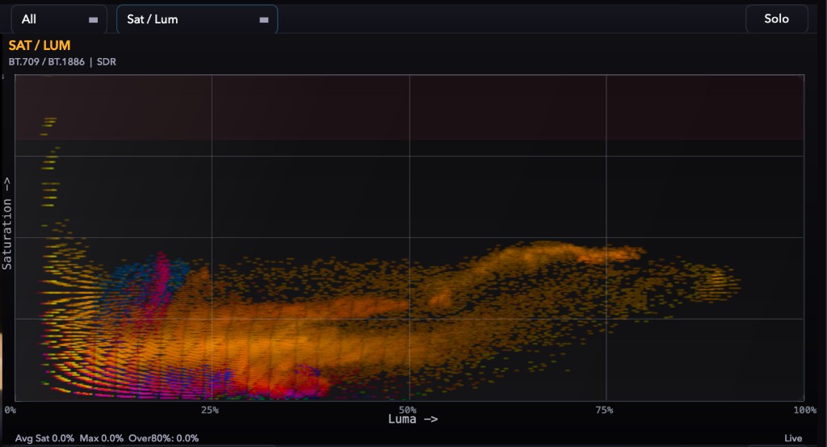Click the Max 0.0% readout

click(x=101, y=438)
